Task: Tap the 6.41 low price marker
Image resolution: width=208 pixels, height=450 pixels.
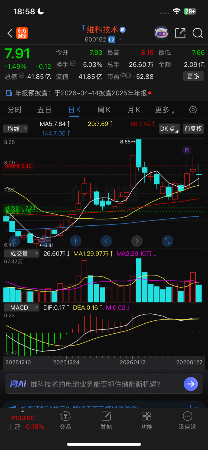Action: (47, 245)
